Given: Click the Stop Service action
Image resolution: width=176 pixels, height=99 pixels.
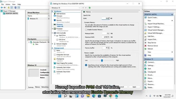Looking at the screenshot, I should (x=152, y=43).
